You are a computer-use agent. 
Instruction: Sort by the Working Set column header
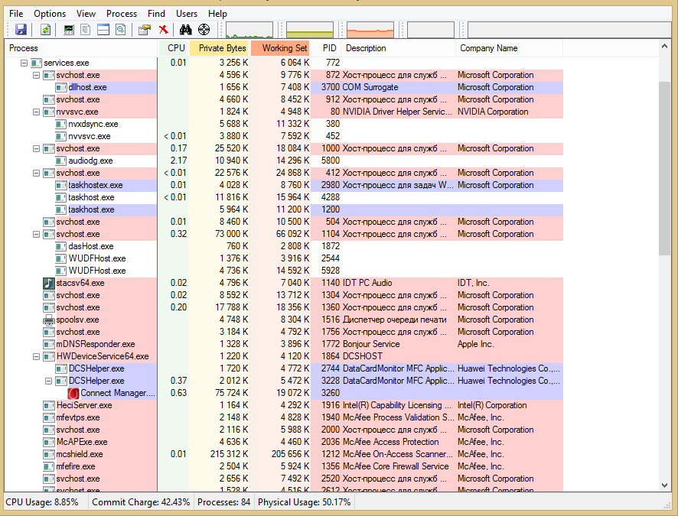click(280, 48)
